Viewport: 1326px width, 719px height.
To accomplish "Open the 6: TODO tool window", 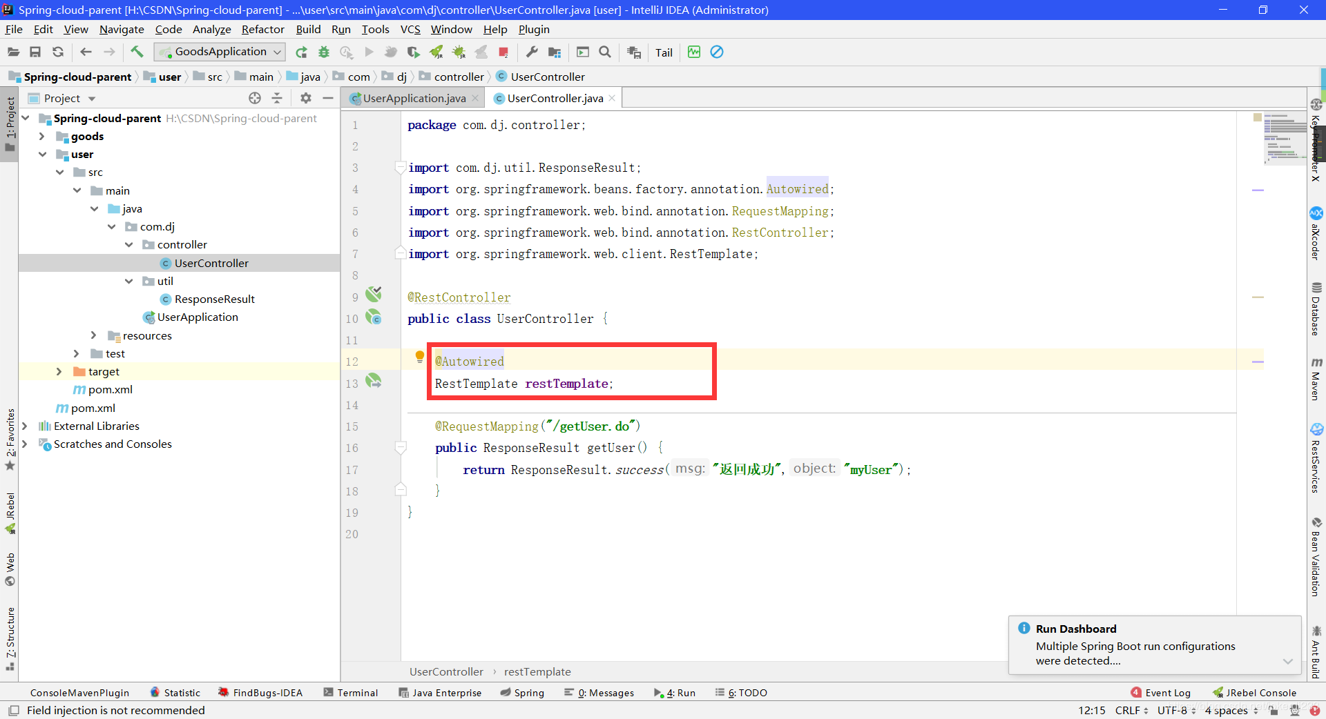I will [741, 693].
